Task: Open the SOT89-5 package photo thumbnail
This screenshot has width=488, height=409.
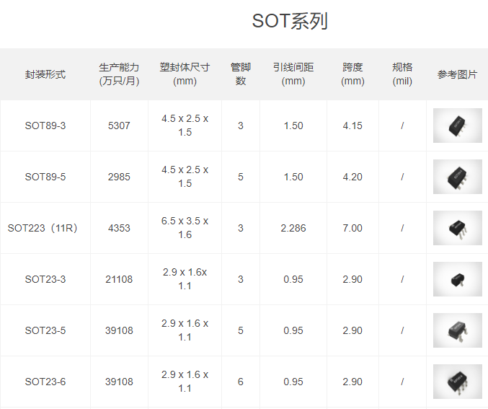Action: click(x=457, y=177)
